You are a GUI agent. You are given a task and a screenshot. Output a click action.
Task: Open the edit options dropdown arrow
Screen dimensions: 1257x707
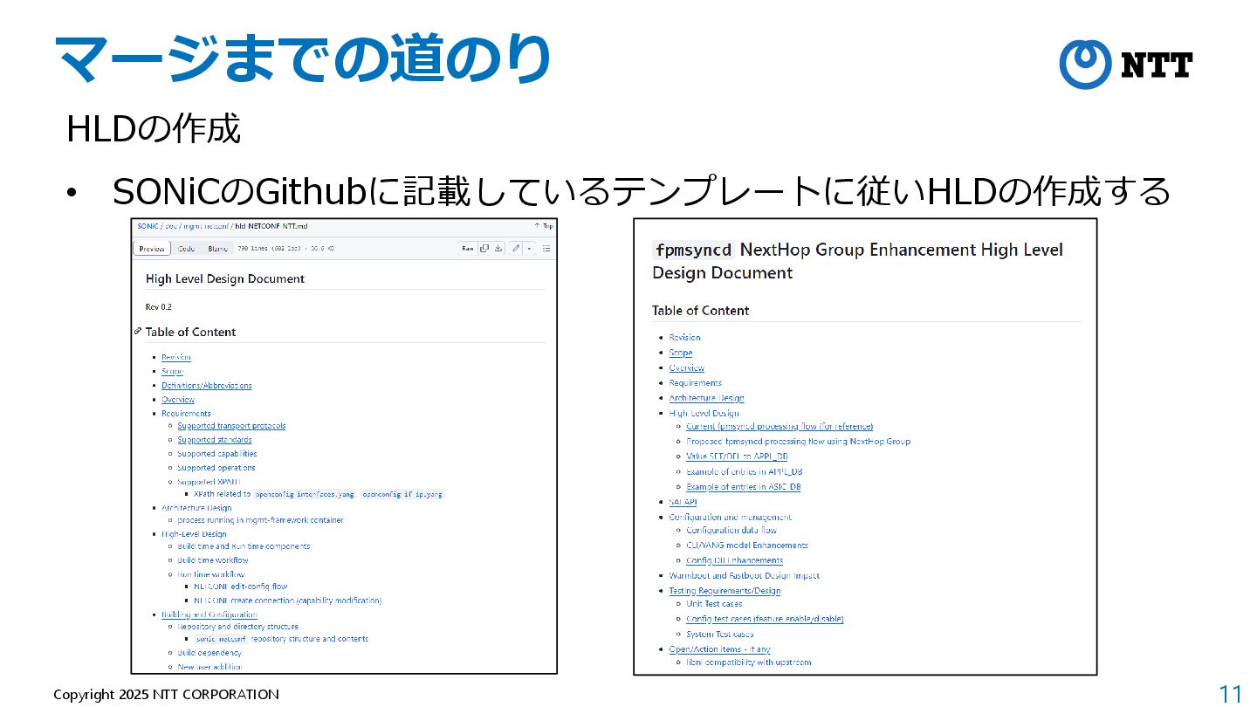(528, 249)
